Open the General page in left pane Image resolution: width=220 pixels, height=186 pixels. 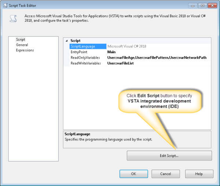pos(22,45)
